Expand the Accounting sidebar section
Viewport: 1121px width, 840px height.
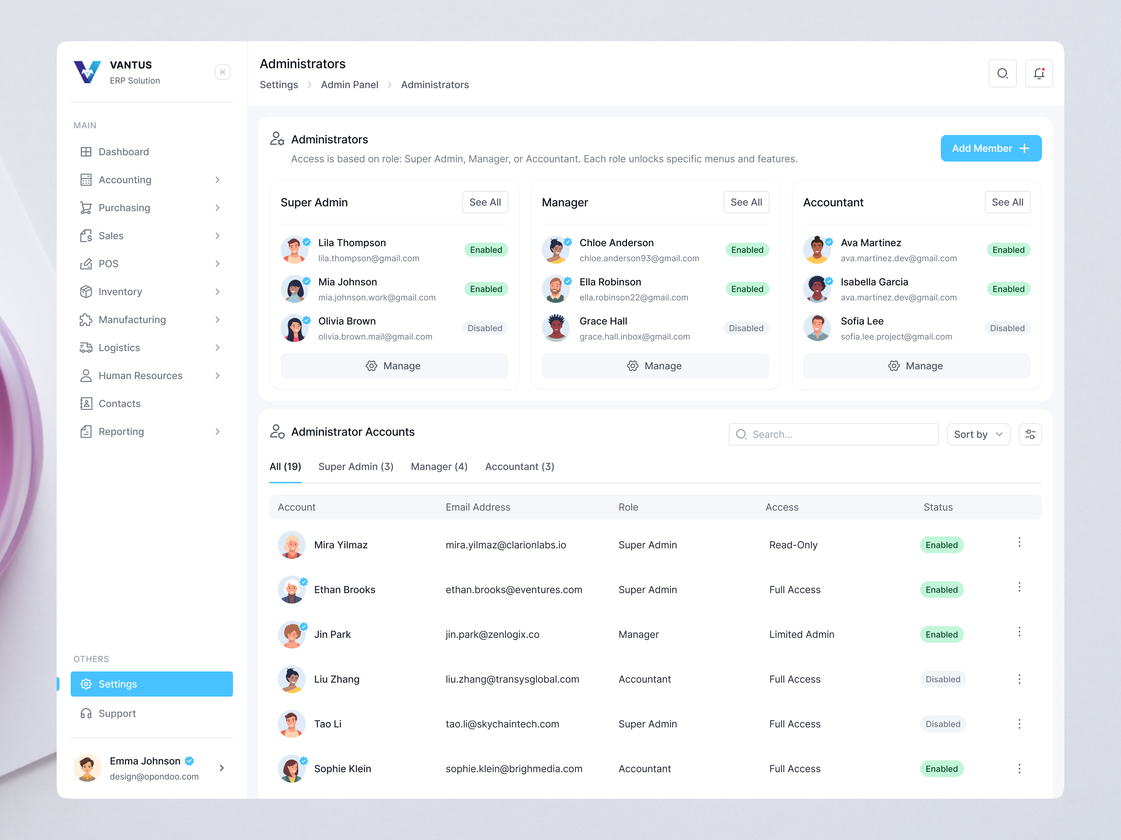tap(217, 179)
